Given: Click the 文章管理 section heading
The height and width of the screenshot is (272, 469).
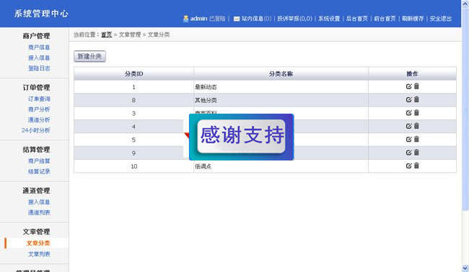Looking at the screenshot, I should pyautogui.click(x=36, y=232).
